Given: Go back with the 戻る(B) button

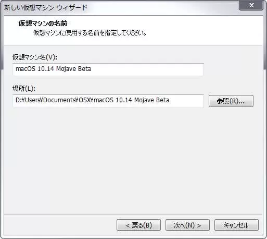Looking at the screenshot, I should pos(138,225).
